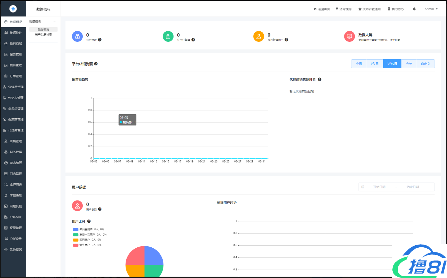447x278 pixels.
Task: Select the 今年 time range tab
Action: (409, 64)
